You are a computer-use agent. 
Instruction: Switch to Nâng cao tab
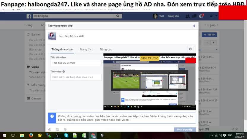(106, 49)
